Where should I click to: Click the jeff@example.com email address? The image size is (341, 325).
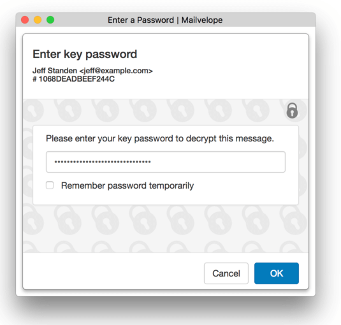116,71
